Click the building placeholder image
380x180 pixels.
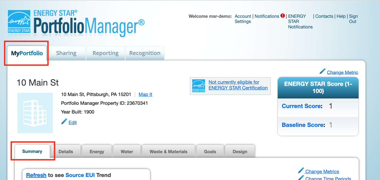pyautogui.click(x=35, y=113)
